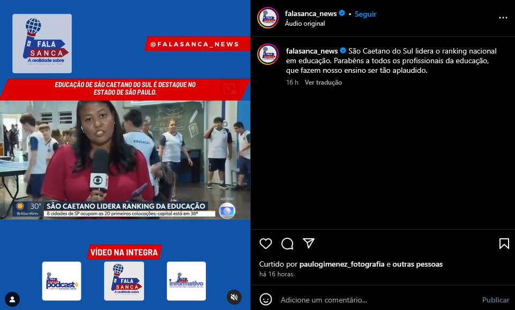The image size is (515, 310).
Task: Click the Publicar comment button
Action: [x=496, y=300]
